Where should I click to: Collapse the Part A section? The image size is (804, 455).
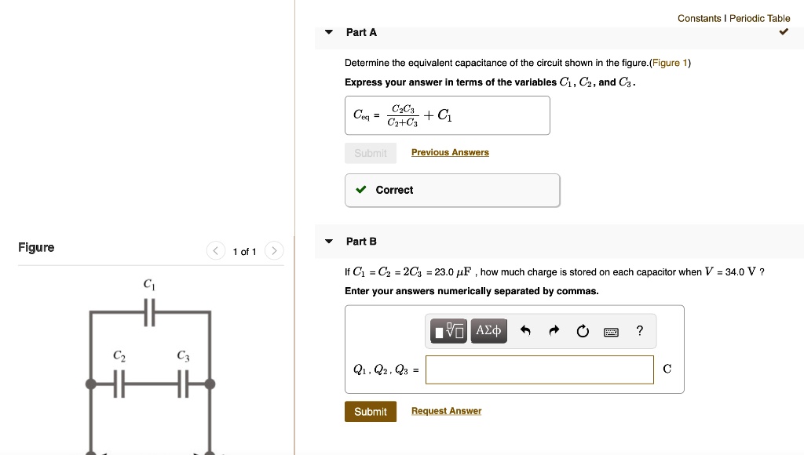coord(328,32)
